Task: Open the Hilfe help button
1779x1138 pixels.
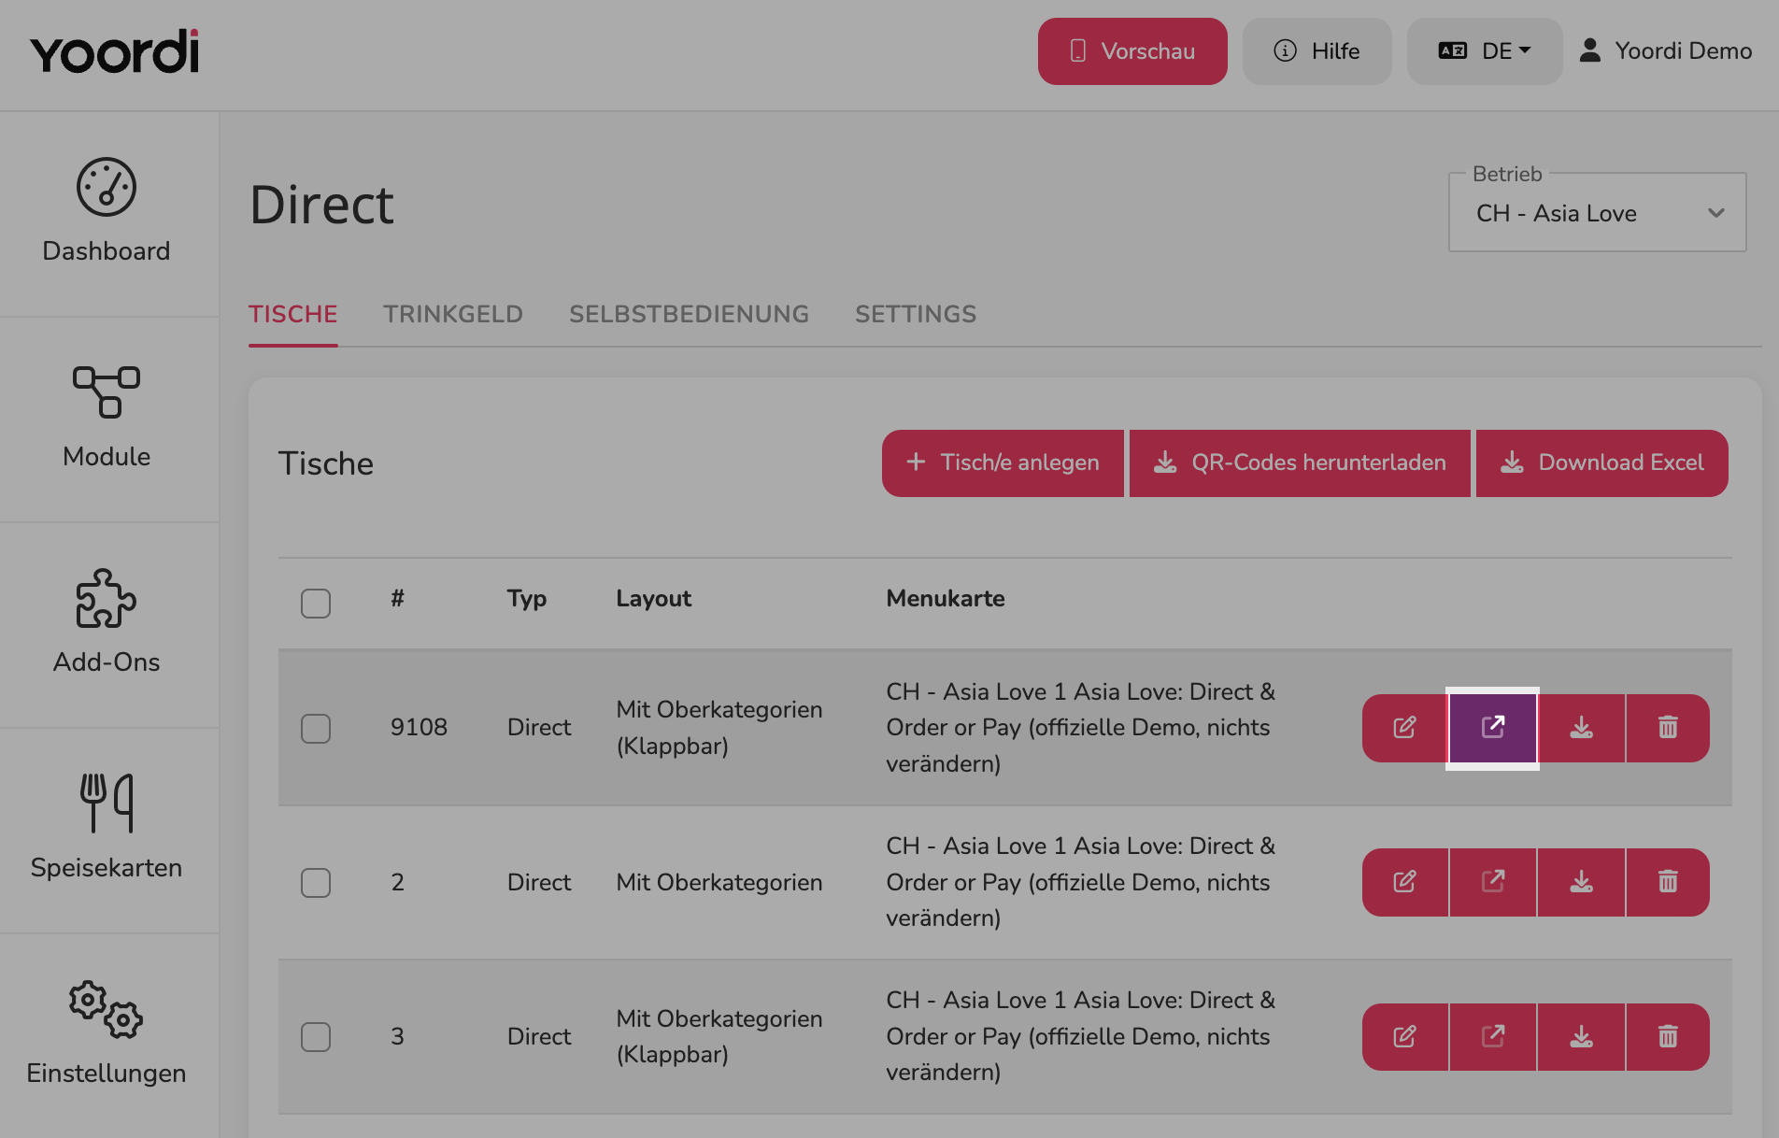Action: click(1317, 51)
